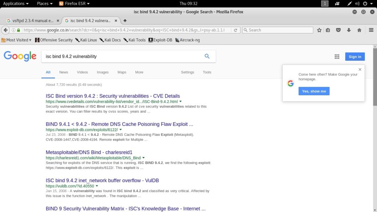Select the isc bind 9.4.2 tab
377x212 pixels.
point(91,21)
